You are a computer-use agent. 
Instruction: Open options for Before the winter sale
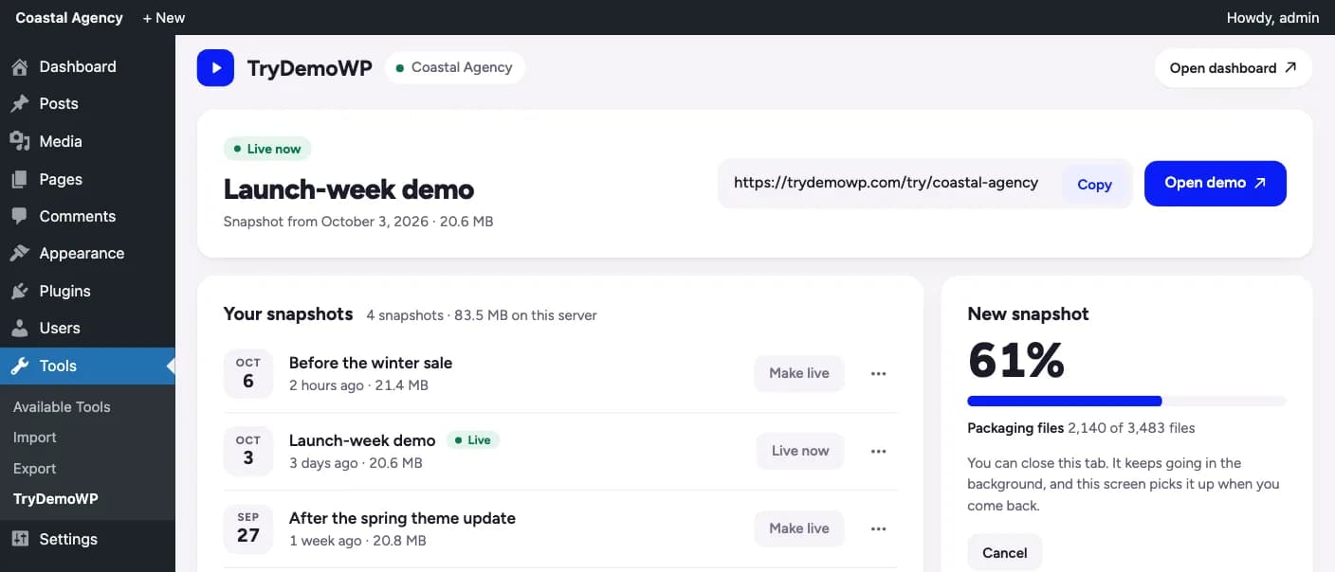(x=878, y=373)
